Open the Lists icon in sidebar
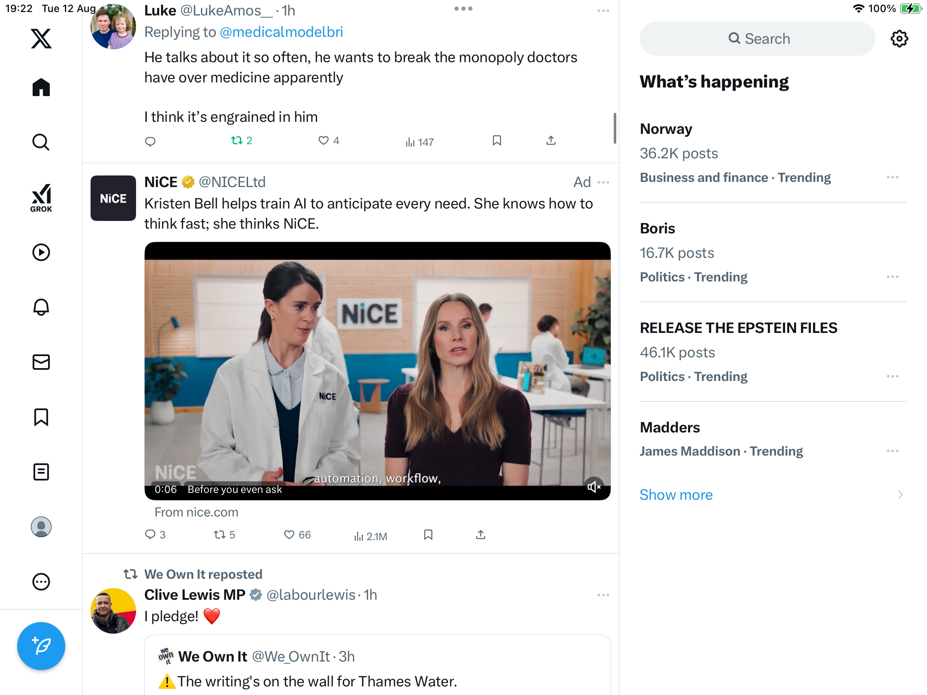Image resolution: width=927 pixels, height=695 pixels. [41, 472]
